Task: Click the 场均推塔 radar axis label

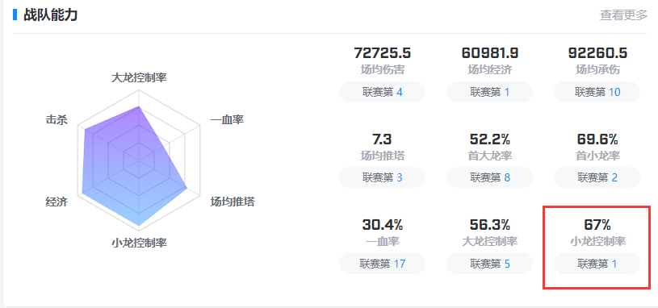Action: pyautogui.click(x=233, y=202)
